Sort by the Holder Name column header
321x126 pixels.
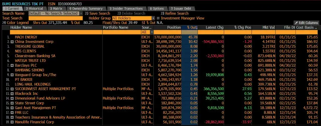[21, 27]
